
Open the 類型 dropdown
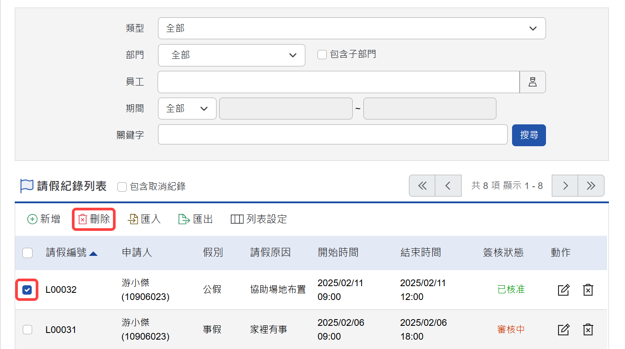coord(352,29)
